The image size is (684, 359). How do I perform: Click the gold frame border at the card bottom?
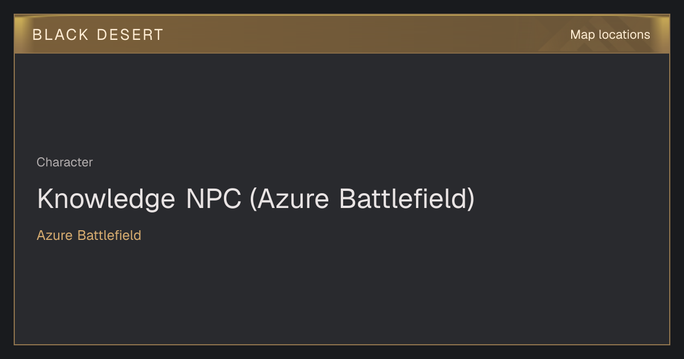coord(342,344)
